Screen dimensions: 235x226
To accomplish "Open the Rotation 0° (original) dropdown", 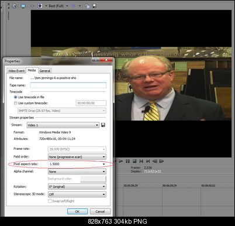I will click(x=77, y=187).
